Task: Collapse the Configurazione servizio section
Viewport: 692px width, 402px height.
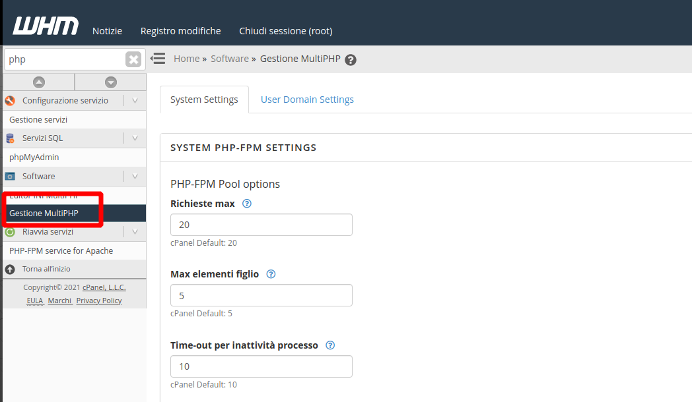Action: pos(135,101)
